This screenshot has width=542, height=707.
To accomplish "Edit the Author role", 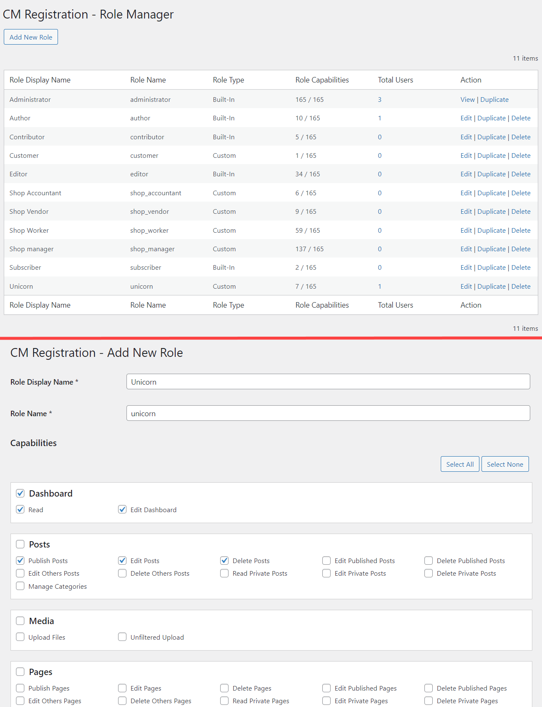I will 466,118.
